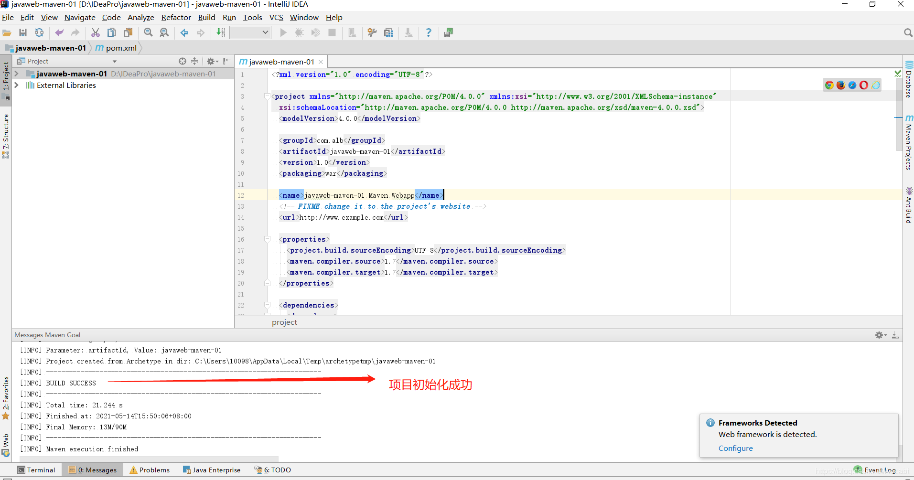
Task: Open Project panel gear settings
Action: (212, 61)
